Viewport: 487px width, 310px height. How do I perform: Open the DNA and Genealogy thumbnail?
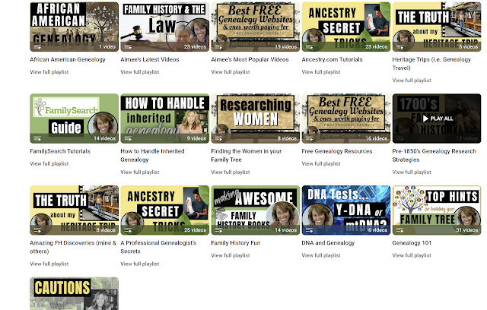(346, 210)
